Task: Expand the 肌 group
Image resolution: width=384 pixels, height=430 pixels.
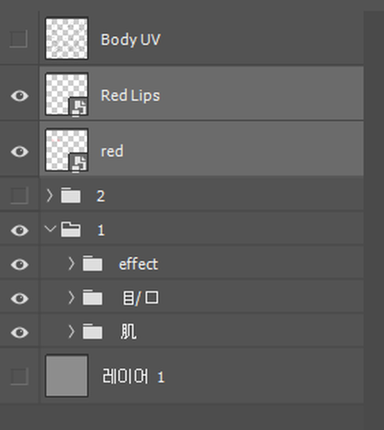Action: 72,332
